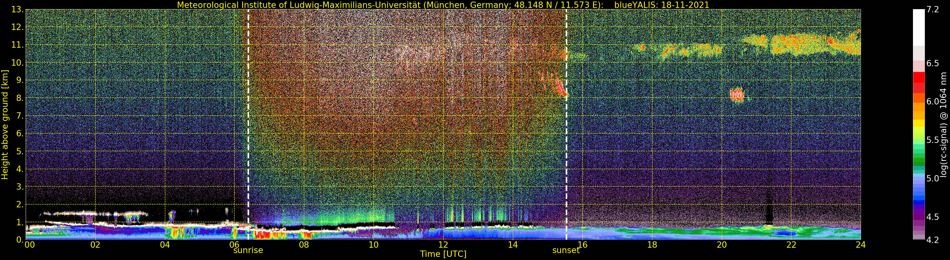The width and height of the screenshot is (950, 260).
Task: Click the "20" time axis tick label
Action: pos(722,245)
